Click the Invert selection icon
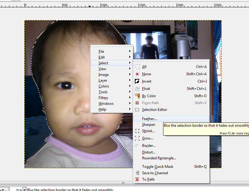Image resolution: width=249 pixels, height=191 pixels. (137, 81)
